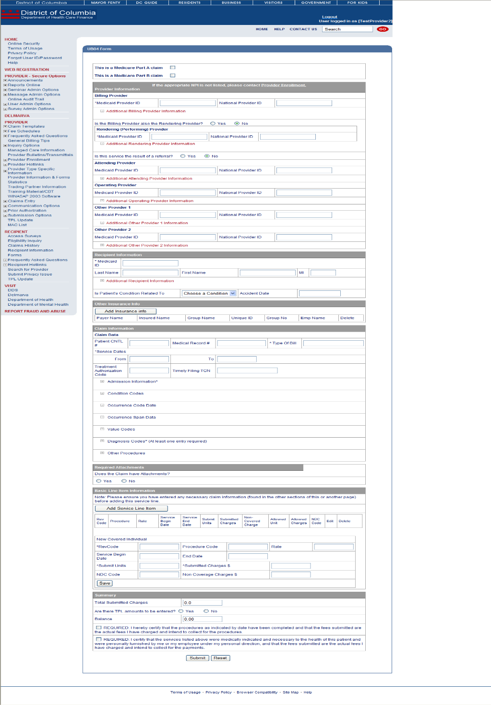Expand Additional Billing Provider Information section

pos(102,111)
